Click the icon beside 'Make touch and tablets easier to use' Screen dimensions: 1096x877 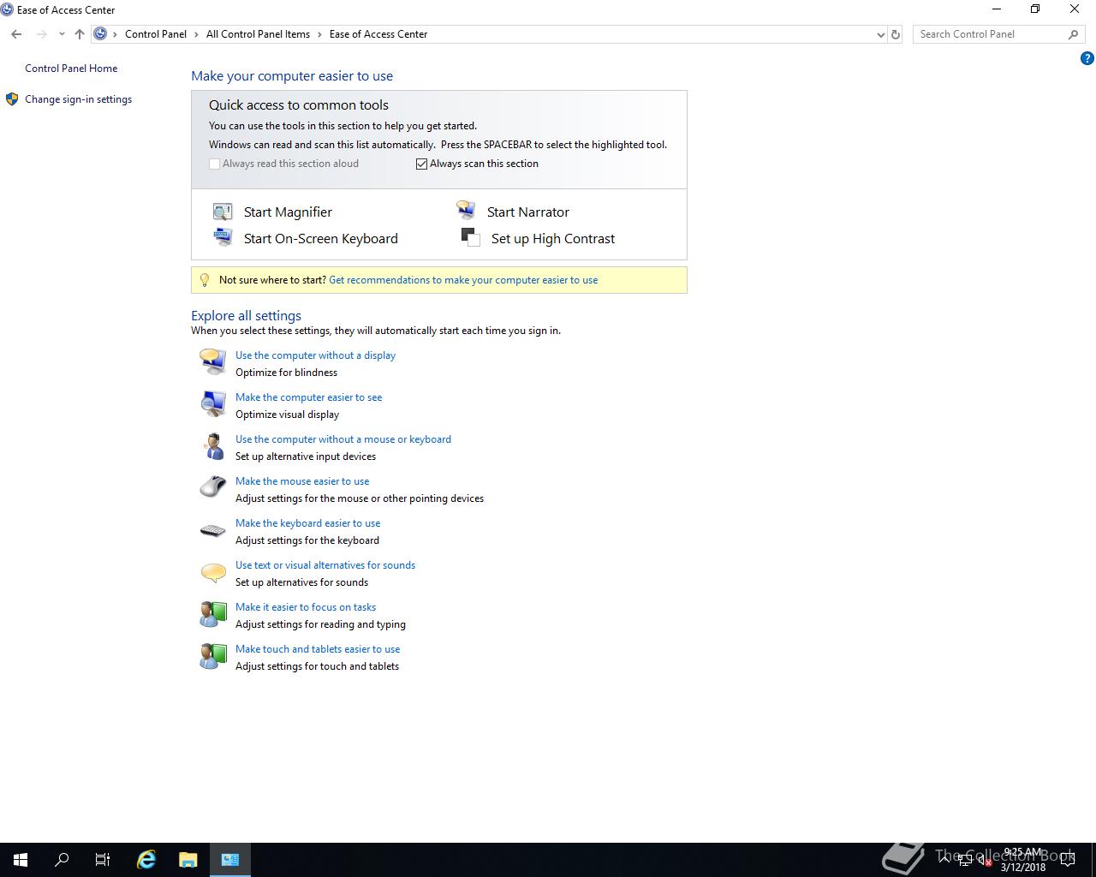pos(212,655)
